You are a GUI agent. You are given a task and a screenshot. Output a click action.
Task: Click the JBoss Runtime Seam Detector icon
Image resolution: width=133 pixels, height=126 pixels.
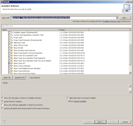(12, 50)
